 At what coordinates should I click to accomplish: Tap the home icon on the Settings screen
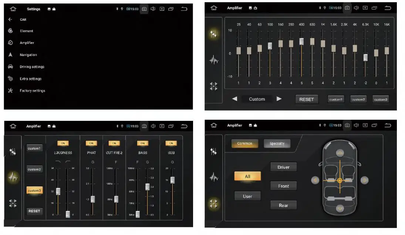(x=13, y=9)
